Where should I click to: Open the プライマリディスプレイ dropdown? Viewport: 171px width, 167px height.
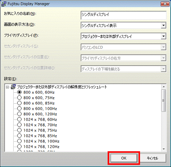(163, 36)
